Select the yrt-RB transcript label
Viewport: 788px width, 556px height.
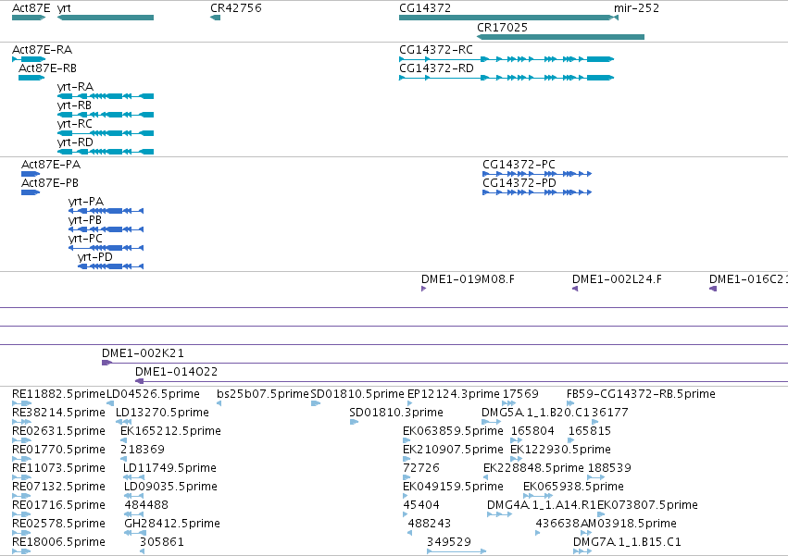tap(74, 105)
